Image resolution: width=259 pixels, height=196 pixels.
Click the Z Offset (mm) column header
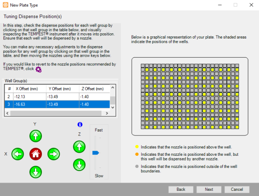point(92,89)
